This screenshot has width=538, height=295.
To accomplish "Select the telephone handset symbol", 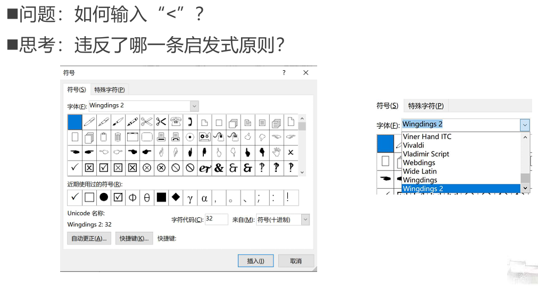I will click(190, 122).
